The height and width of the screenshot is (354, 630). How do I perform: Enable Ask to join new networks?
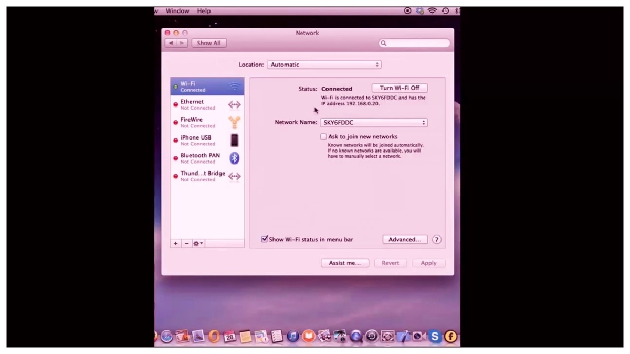pos(323,136)
